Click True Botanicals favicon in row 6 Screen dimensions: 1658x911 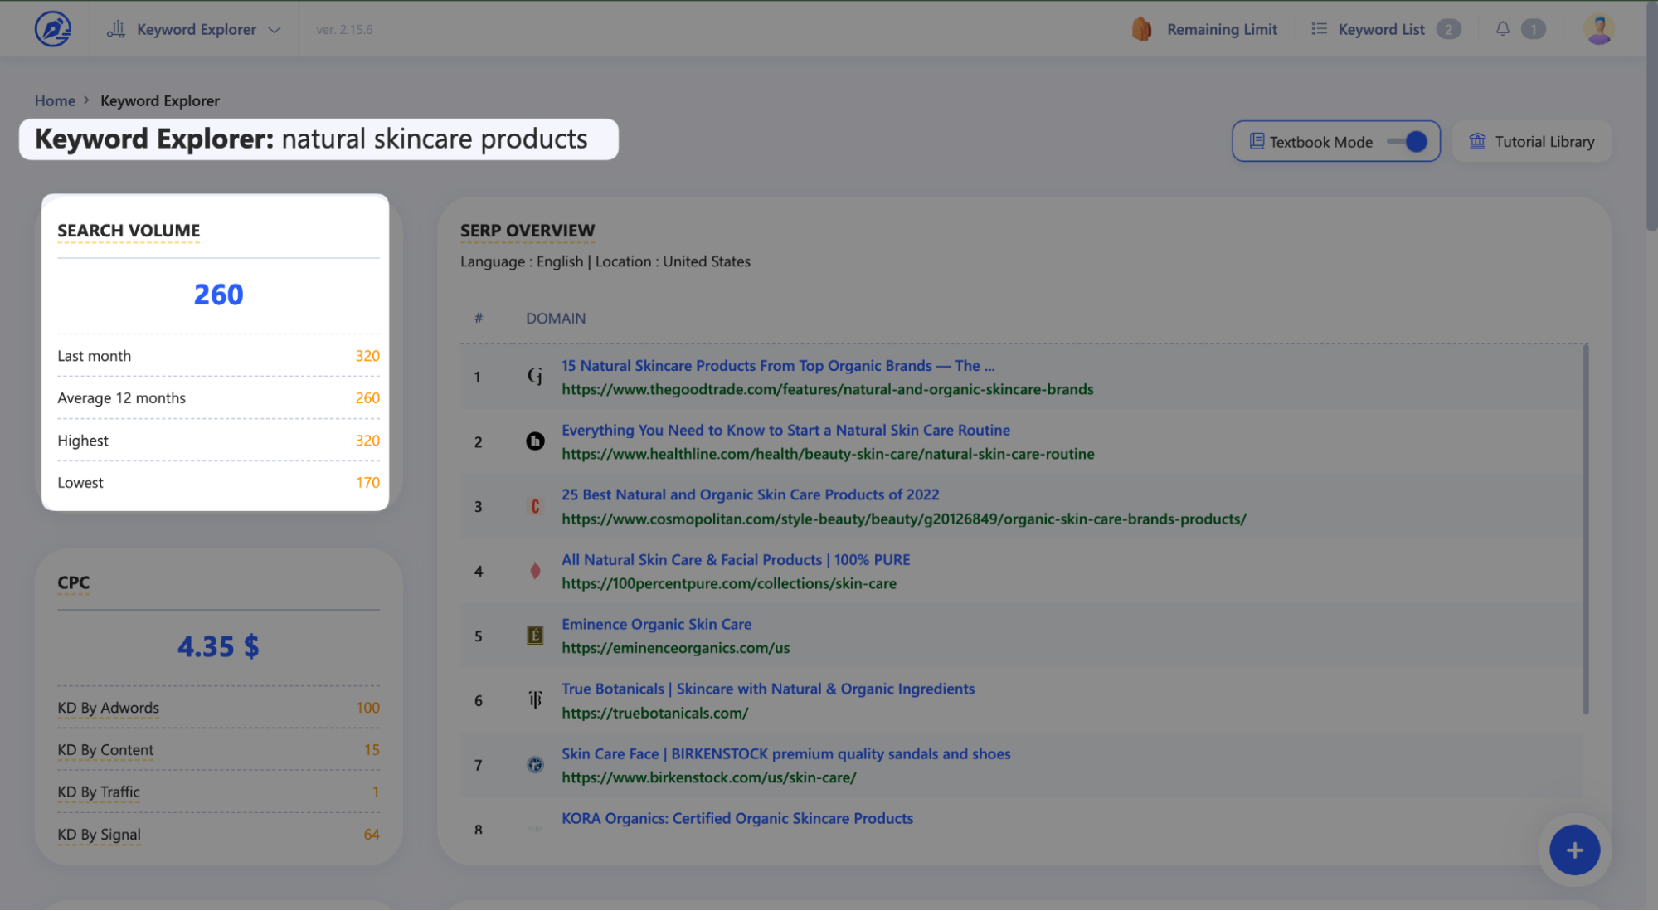coord(535,700)
